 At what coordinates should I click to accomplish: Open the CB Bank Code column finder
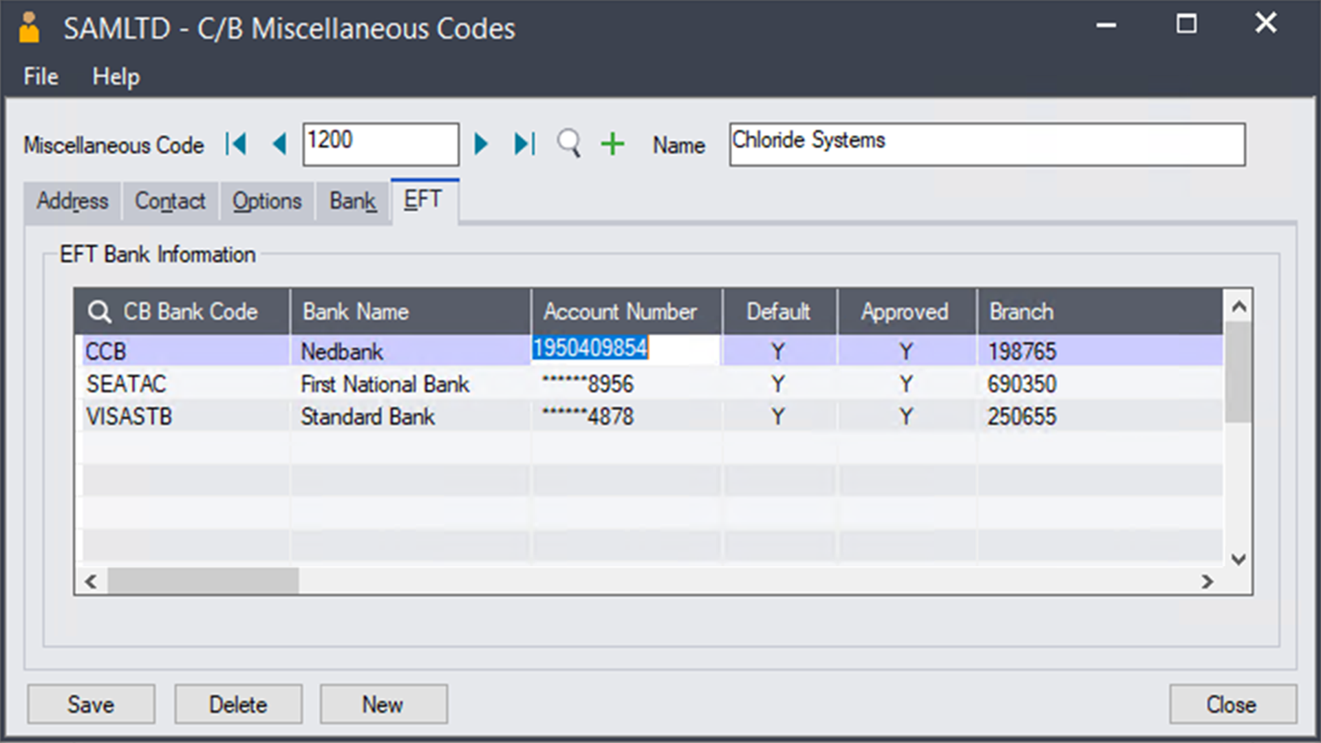(x=100, y=311)
